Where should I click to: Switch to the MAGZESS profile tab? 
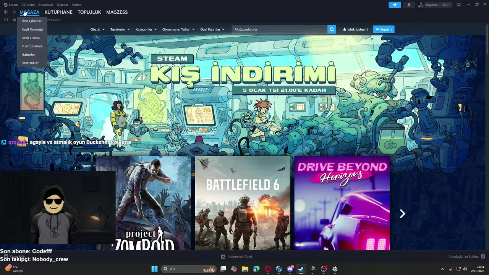(117, 12)
